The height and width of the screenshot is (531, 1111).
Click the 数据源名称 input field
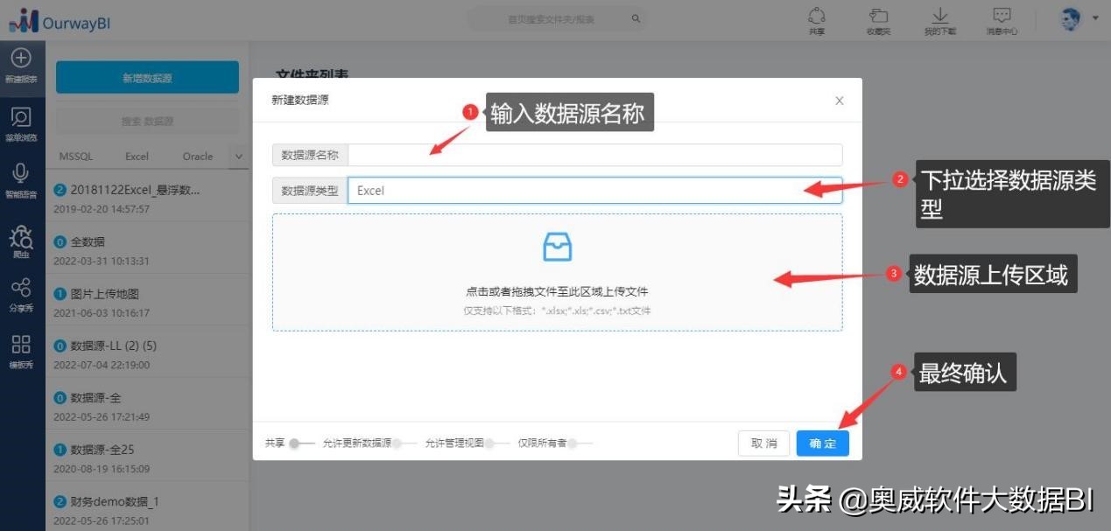[x=594, y=155]
